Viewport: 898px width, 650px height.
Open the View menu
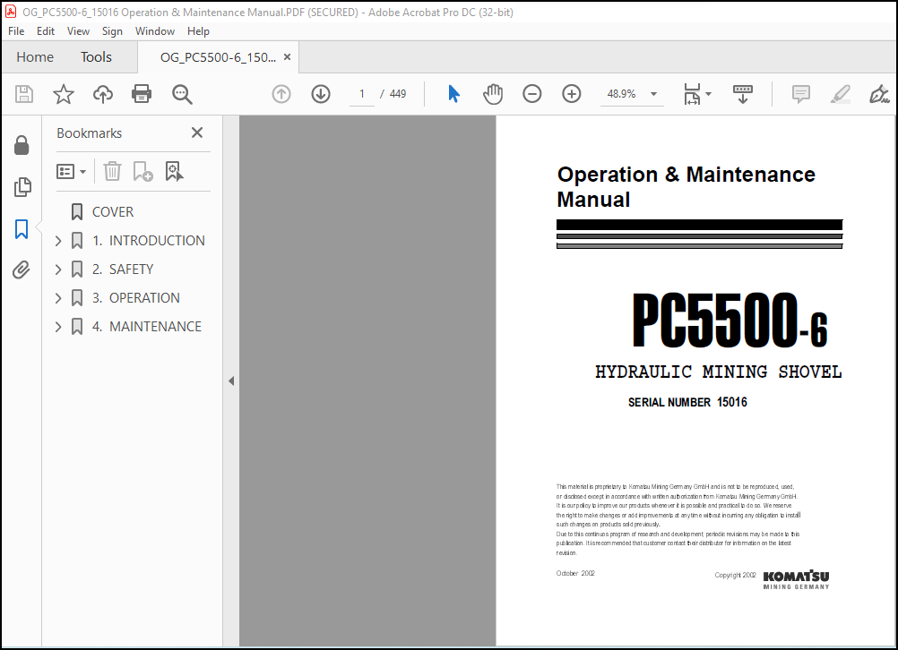tap(78, 31)
